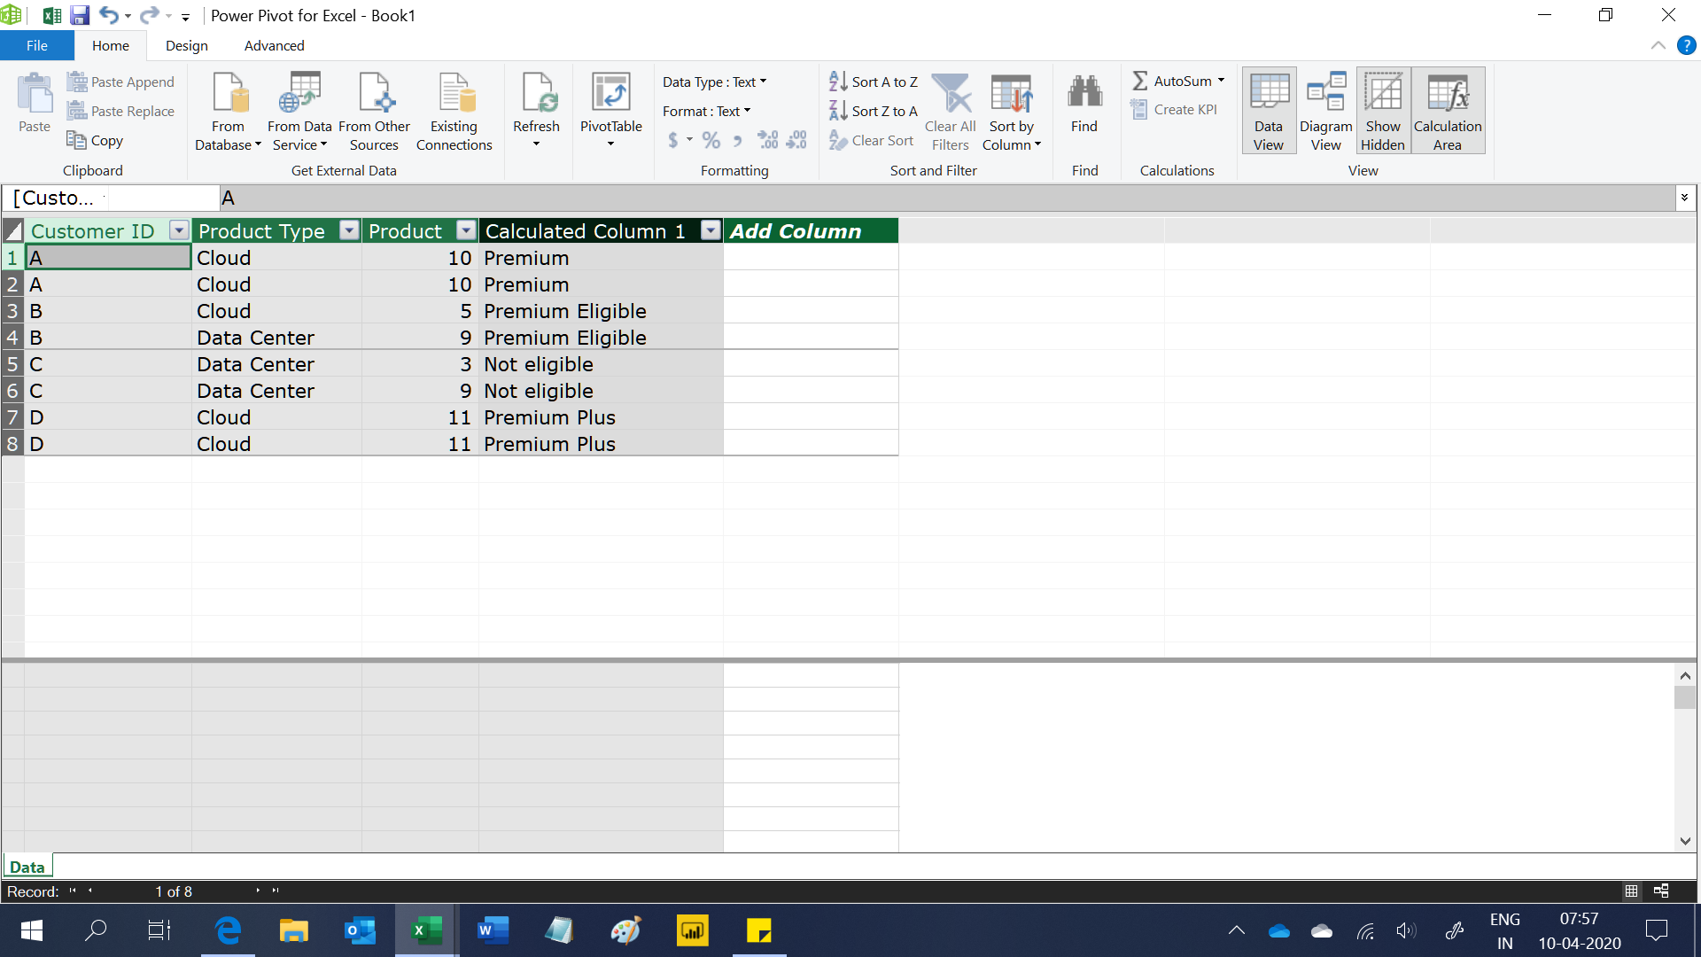Click the Add Column header
1701x957 pixels.
[x=811, y=230]
